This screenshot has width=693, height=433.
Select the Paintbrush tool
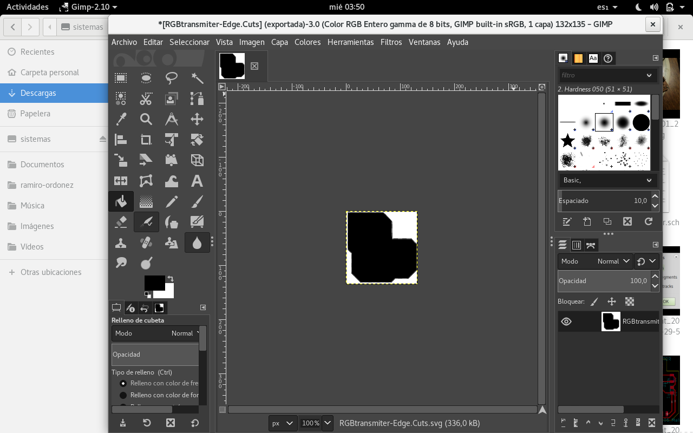[x=197, y=201]
